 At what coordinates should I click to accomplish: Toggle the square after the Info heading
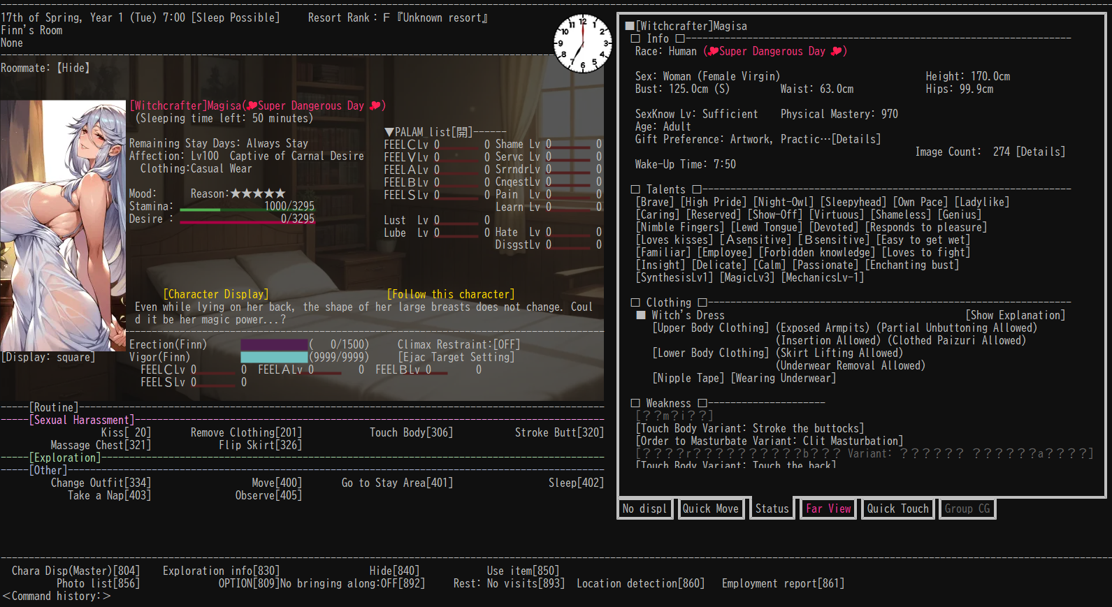coord(680,38)
